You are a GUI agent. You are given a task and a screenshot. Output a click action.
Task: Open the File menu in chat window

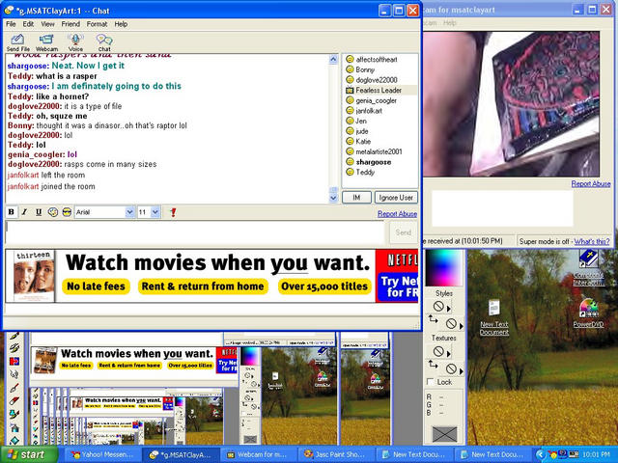click(x=11, y=24)
